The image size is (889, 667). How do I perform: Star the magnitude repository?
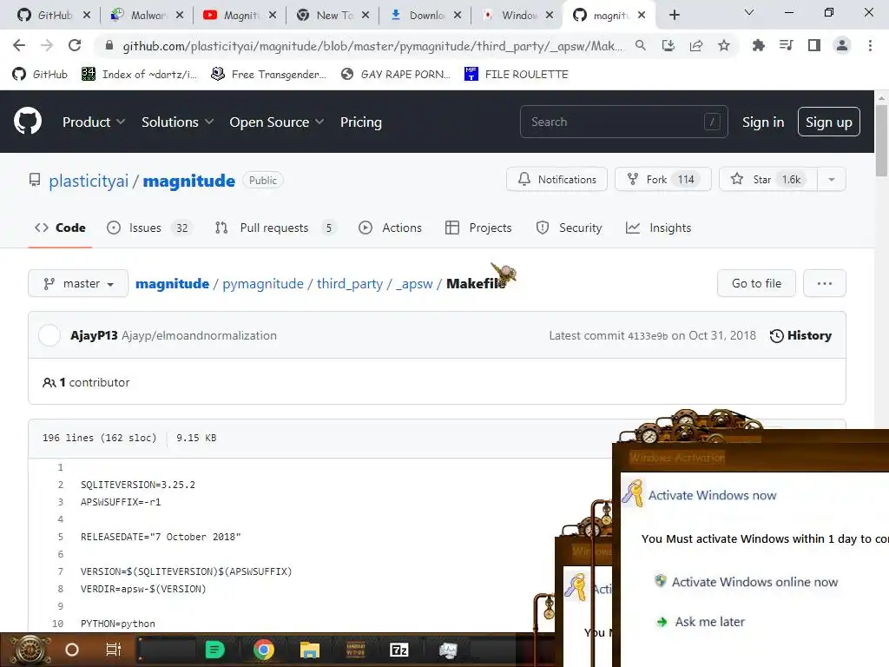(768, 179)
